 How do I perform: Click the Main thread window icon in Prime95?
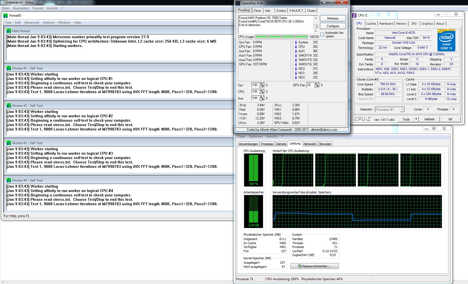9,31
